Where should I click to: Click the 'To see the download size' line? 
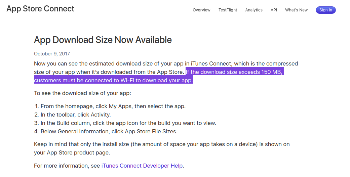[82, 93]
